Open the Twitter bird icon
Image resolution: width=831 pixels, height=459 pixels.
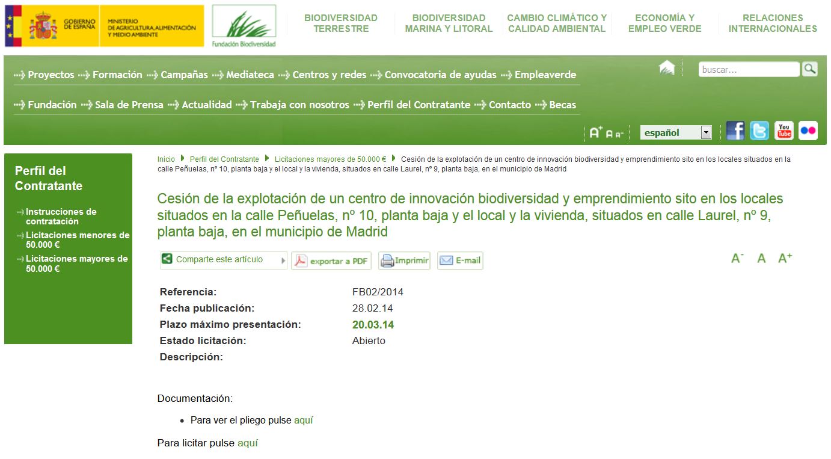(x=759, y=131)
